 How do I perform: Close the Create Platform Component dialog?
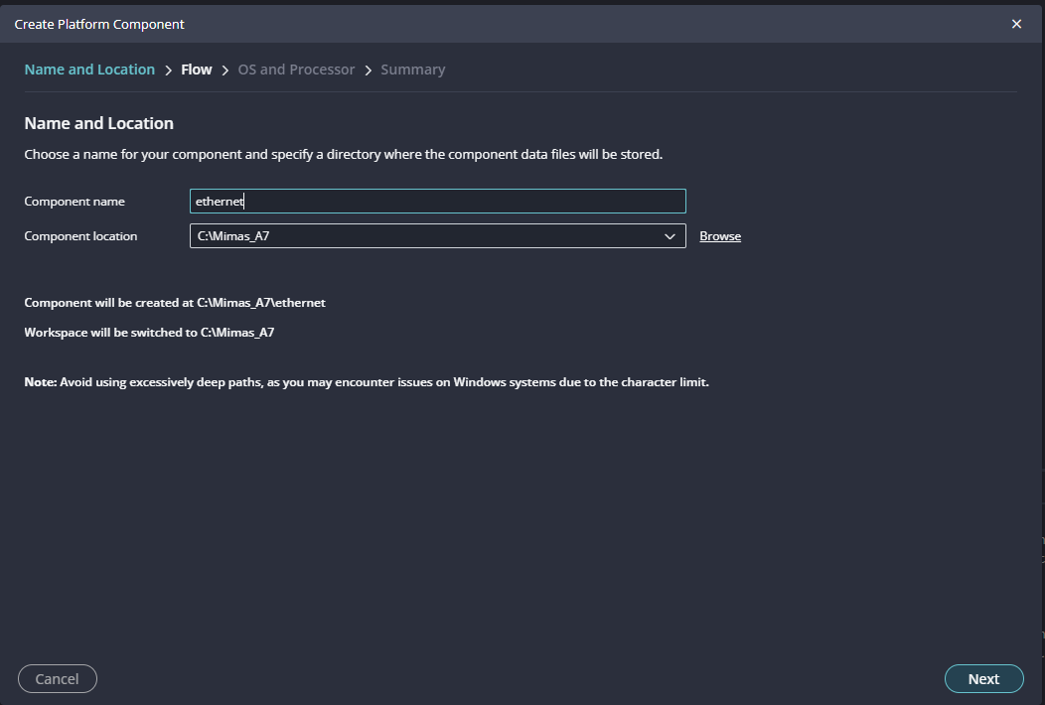coord(1016,24)
